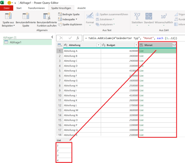Open the Abteilung column filter dropdown
This screenshot has width=185, height=163.
click(x=98, y=45)
